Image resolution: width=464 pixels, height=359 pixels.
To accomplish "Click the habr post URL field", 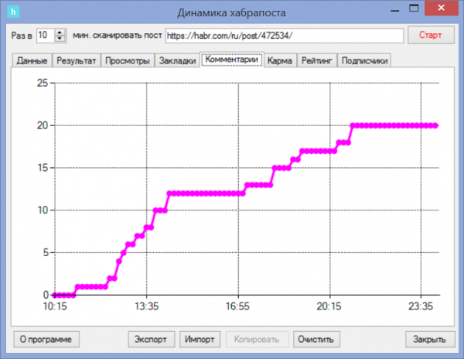I will coord(284,36).
